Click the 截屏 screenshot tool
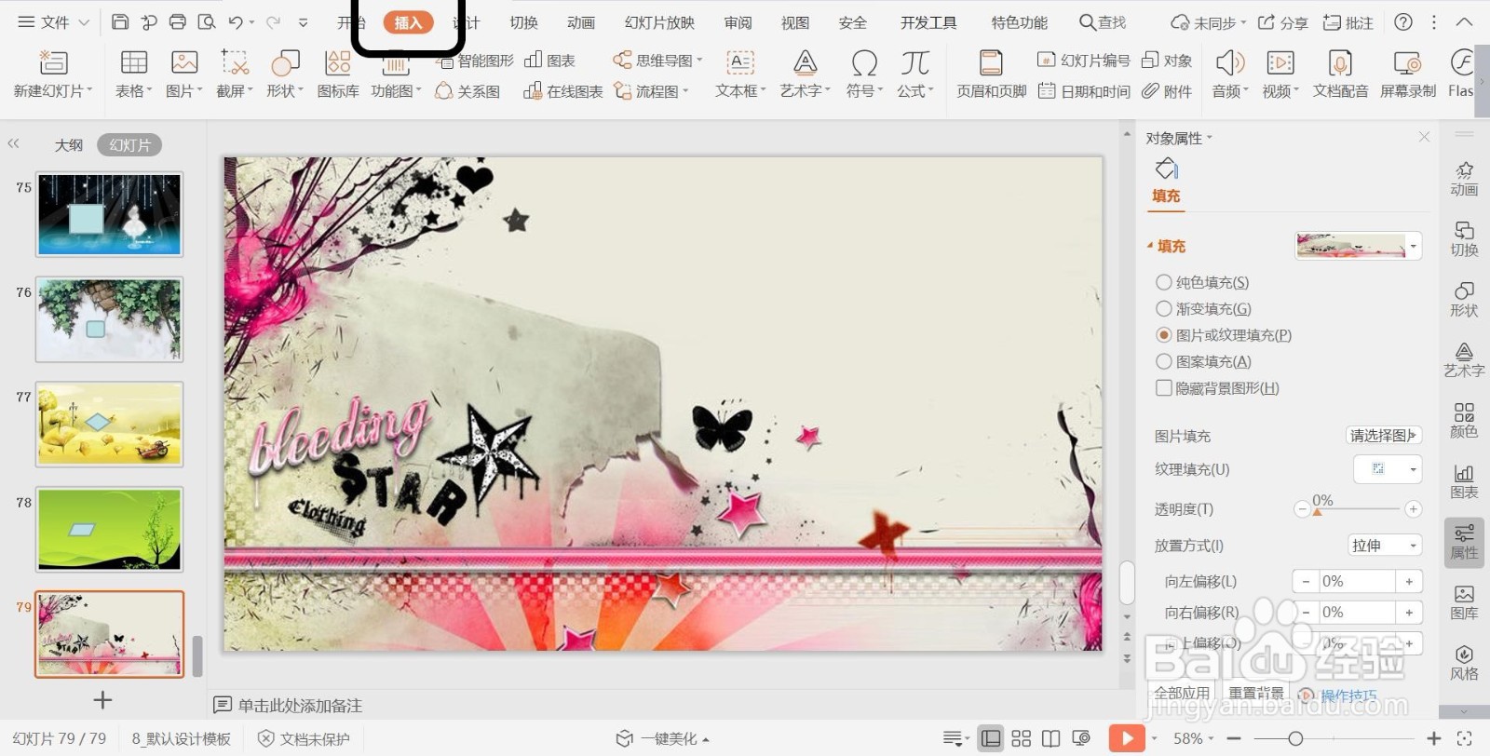The width and height of the screenshot is (1490, 756). point(235,74)
